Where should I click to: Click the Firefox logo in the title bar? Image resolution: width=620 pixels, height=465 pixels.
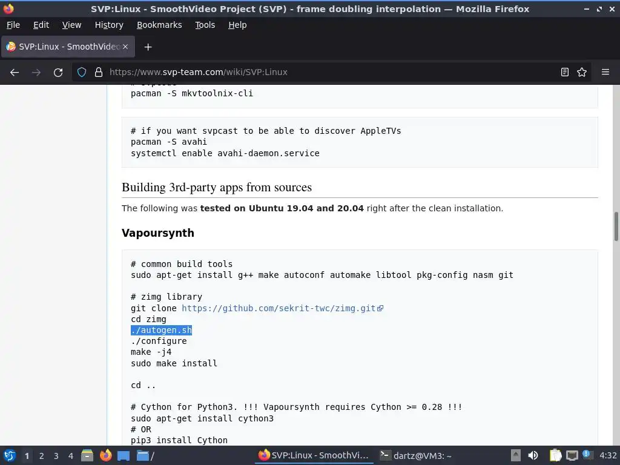point(8,8)
